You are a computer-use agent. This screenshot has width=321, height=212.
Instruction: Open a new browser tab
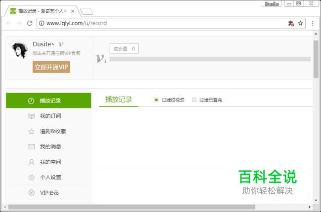pyautogui.click(x=86, y=12)
